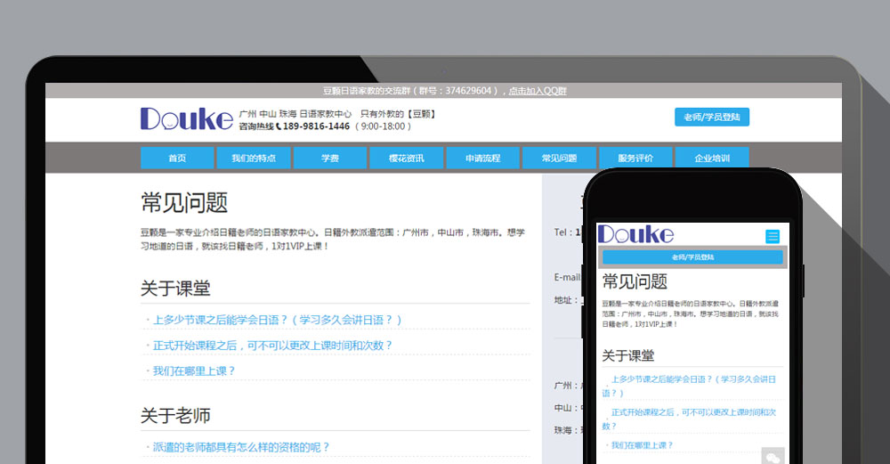Click the 中山 entry in sidebar
Screen dimensions: 890x464
pos(566,408)
